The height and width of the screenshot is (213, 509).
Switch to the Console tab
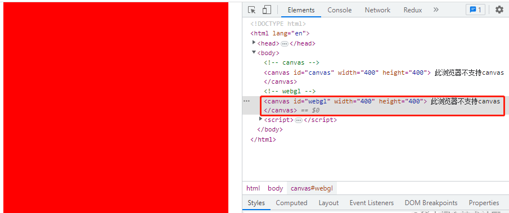click(x=340, y=10)
